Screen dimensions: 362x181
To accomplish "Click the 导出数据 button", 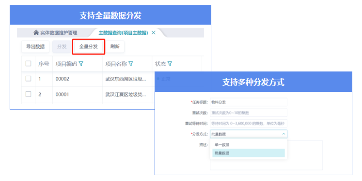I will click(35, 46).
